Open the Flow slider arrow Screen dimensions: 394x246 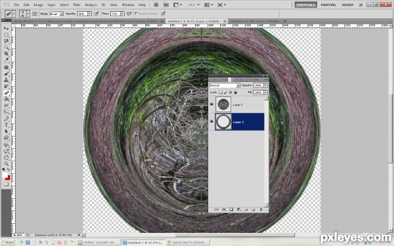coord(122,14)
